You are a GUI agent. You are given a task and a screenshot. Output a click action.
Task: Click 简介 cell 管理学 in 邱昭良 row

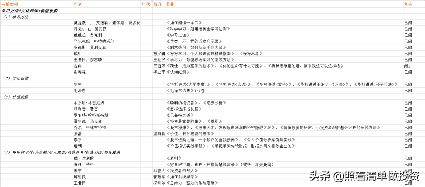tap(159, 177)
